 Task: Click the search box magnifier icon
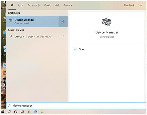point(10,106)
